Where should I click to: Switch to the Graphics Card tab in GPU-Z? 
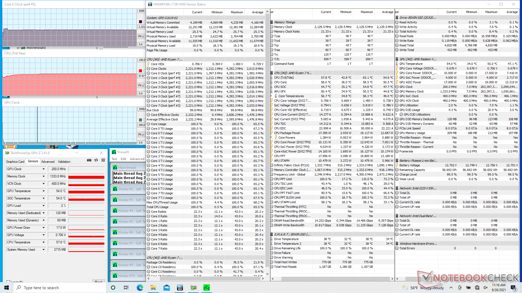15,162
